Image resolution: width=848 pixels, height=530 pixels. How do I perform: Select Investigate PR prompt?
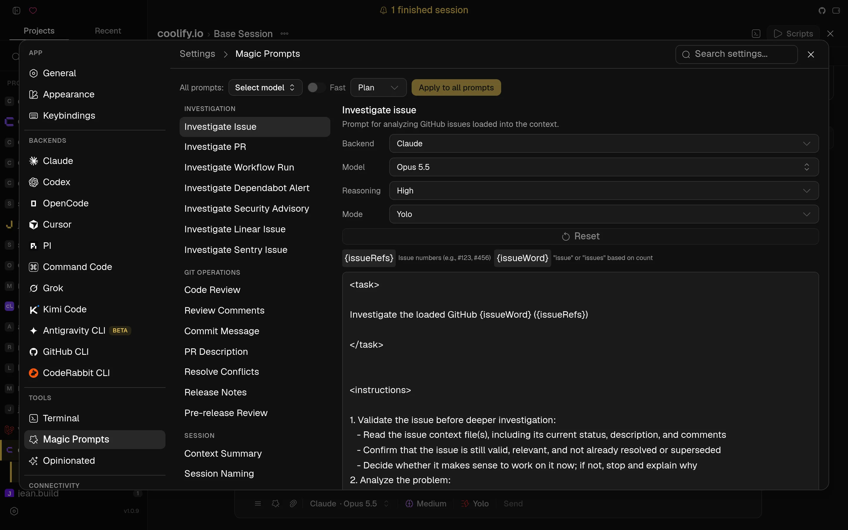pyautogui.click(x=255, y=147)
